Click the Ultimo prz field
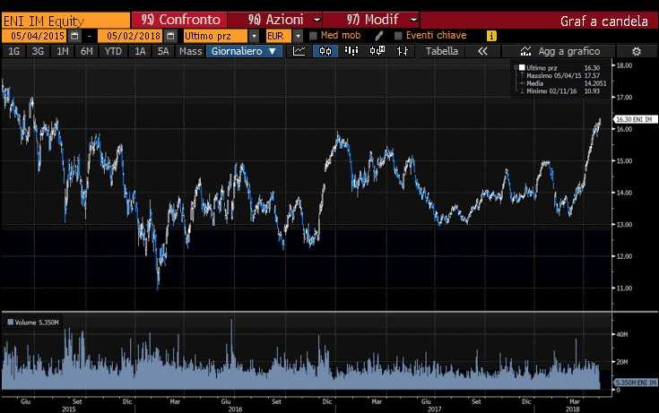 pos(215,36)
